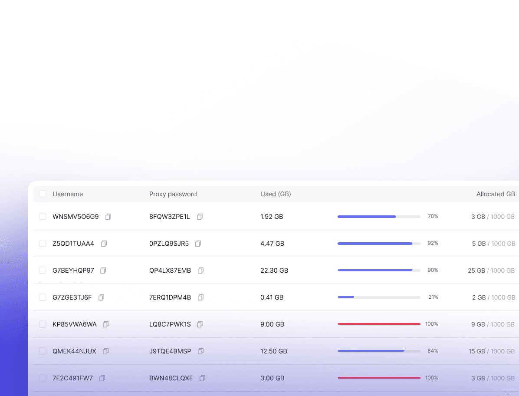This screenshot has height=396, width=519.
Task: Click username text QMEK44NJUX
Action: pos(75,351)
